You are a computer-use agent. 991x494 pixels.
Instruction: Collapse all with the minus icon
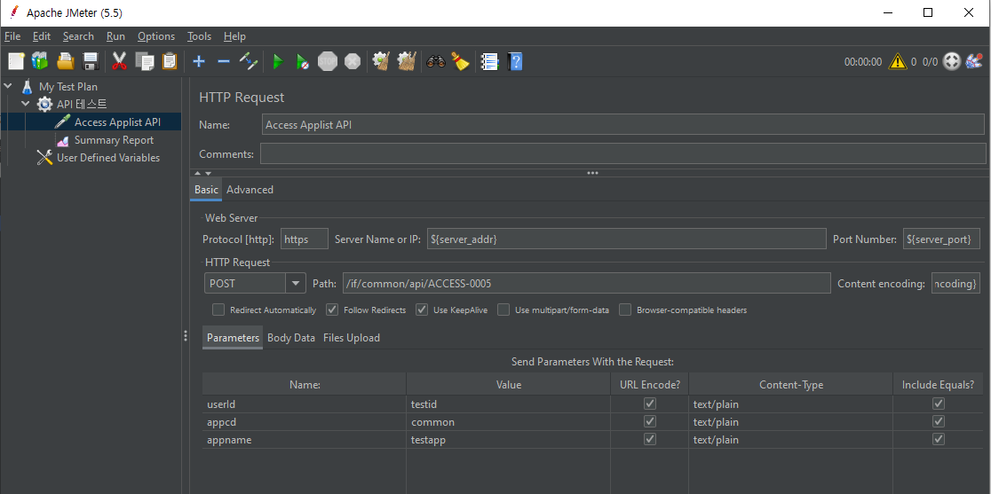(223, 62)
